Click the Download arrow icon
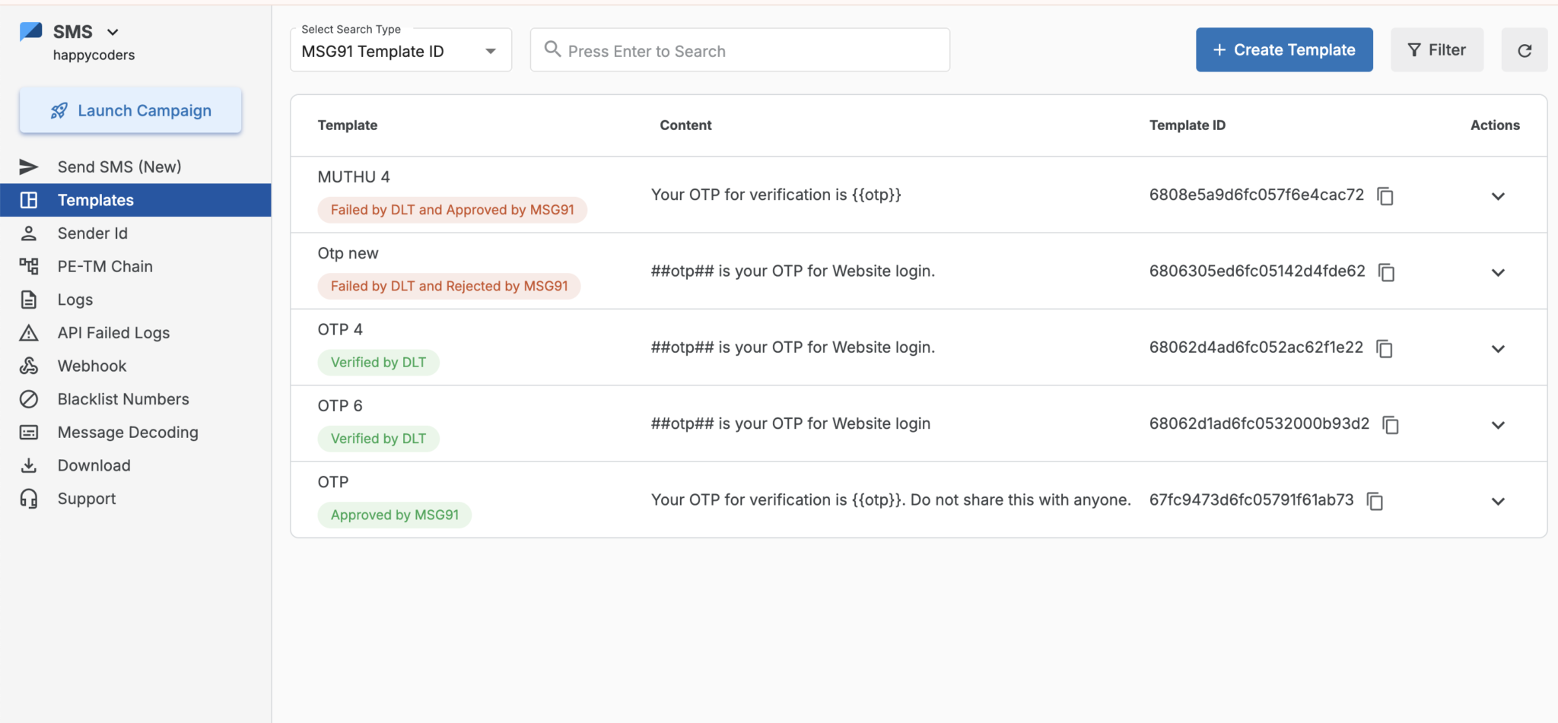1558x723 pixels. [x=29, y=465]
